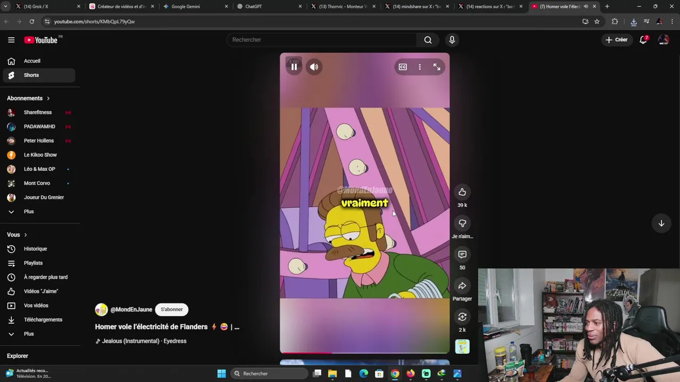Viewport: 680px width, 382px height.
Task: Open Chrome downloads
Action: pyautogui.click(x=634, y=22)
